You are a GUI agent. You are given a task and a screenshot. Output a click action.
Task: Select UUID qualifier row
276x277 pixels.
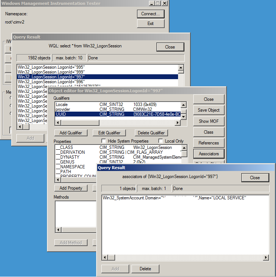pyautogui.click(x=118, y=114)
